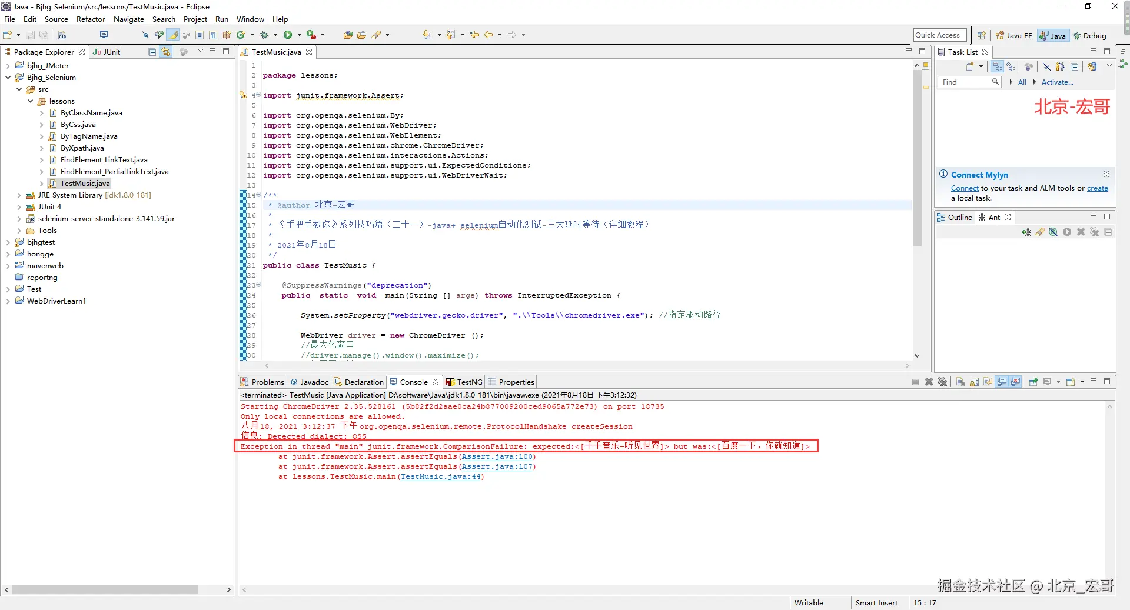This screenshot has width=1130, height=610.
Task: Click the Clear Console icon
Action: coord(960,382)
